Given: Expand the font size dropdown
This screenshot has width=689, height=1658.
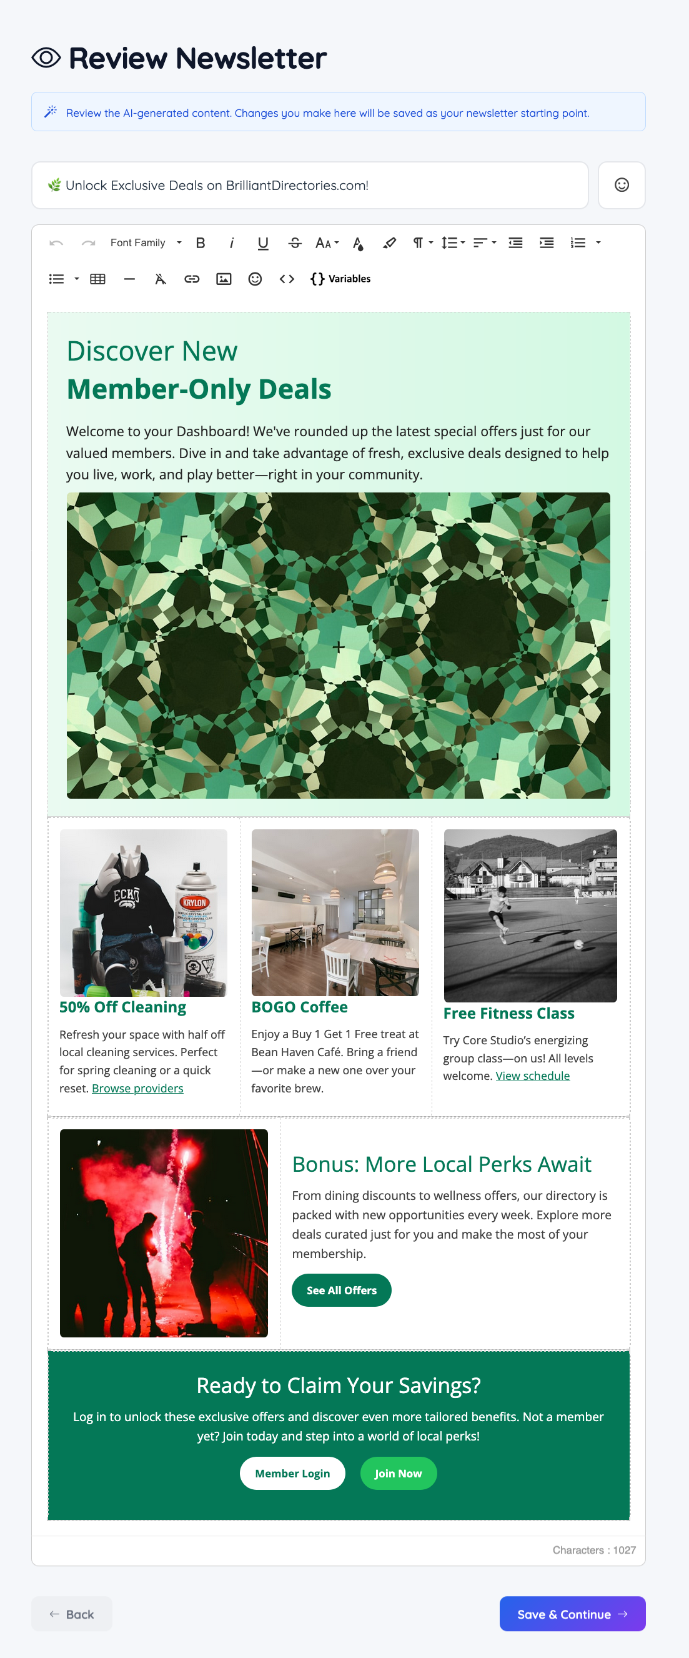Looking at the screenshot, I should (327, 242).
